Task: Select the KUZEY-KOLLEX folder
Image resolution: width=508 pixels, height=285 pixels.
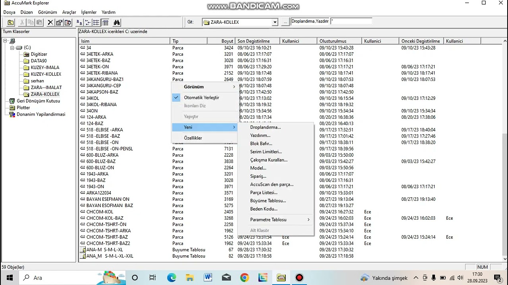Action: 46,74
